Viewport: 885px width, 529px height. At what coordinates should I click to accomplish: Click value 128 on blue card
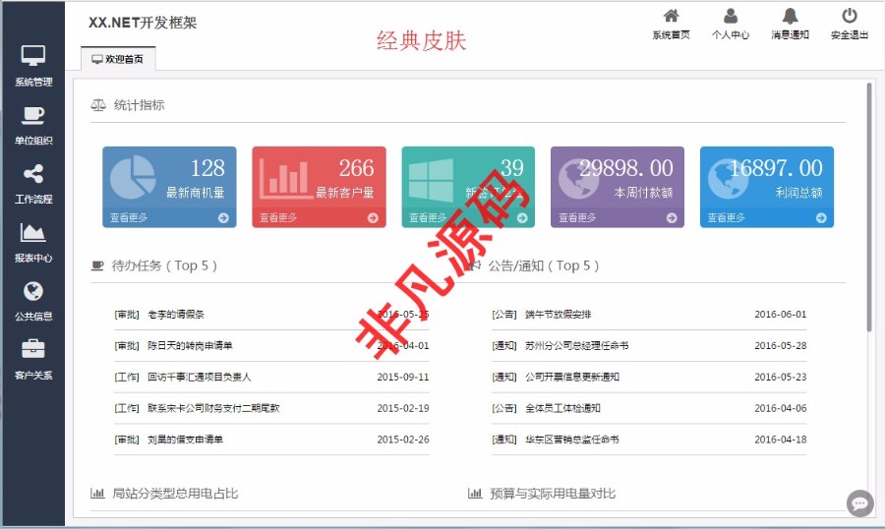click(207, 168)
